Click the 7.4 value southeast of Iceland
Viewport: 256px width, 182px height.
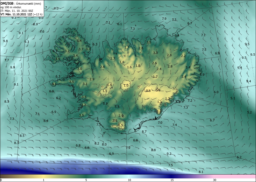pos(175,125)
